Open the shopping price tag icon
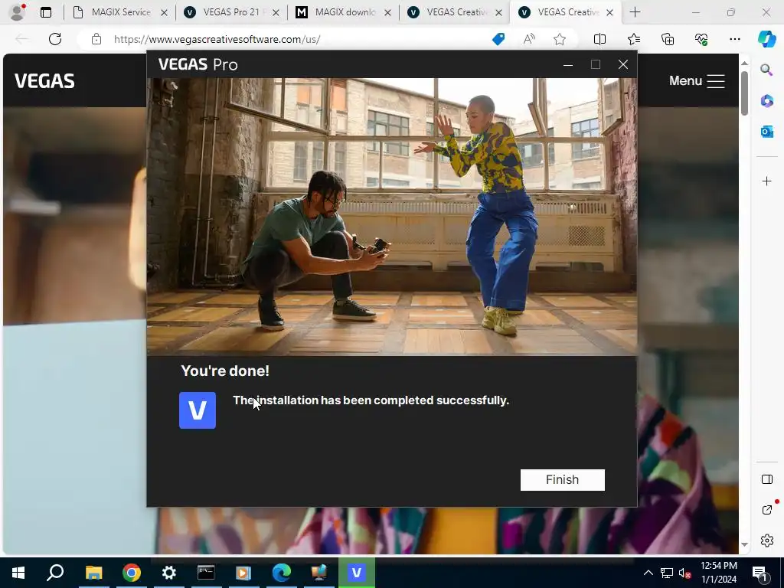This screenshot has width=784, height=588. 498,39
